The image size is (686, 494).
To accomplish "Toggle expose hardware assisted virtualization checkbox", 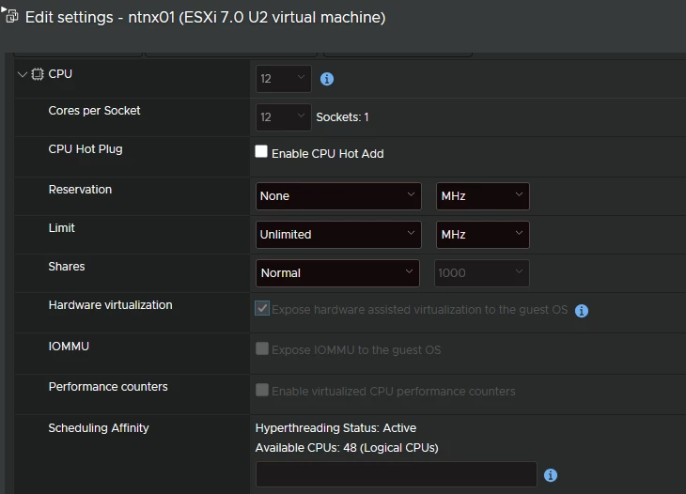I will 262,308.
